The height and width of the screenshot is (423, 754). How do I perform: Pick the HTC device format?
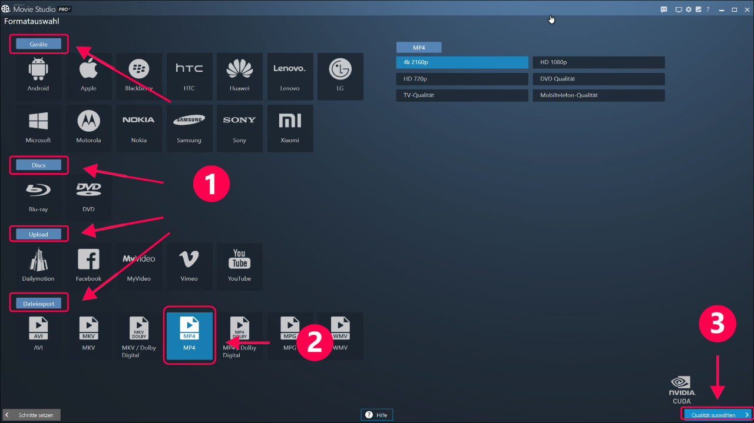(189, 76)
